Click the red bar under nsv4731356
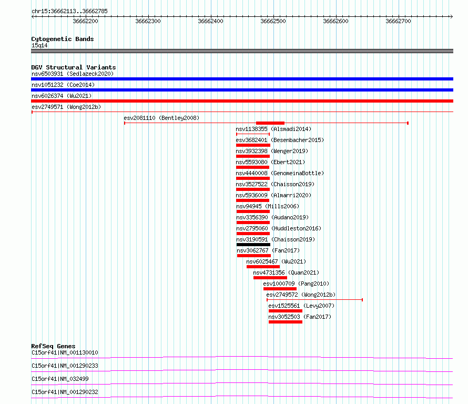This screenshot has width=468, height=404. pyautogui.click(x=270, y=278)
